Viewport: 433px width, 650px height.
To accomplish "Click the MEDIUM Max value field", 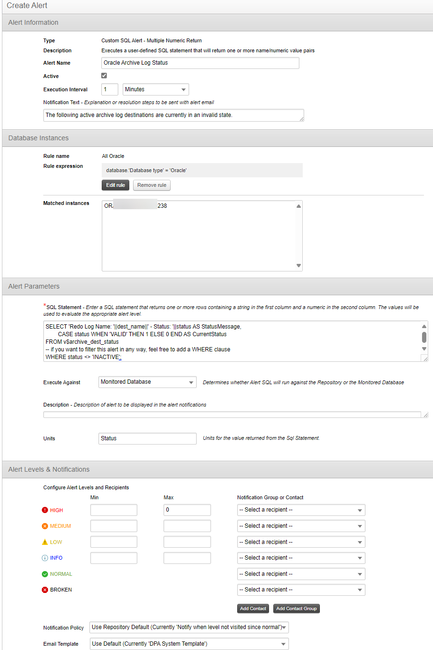I will 187,526.
